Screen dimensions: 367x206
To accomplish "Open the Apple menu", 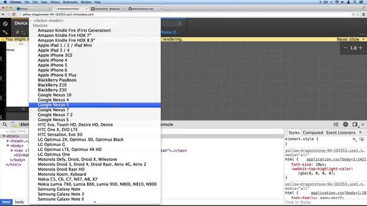I will (x=5, y=2).
